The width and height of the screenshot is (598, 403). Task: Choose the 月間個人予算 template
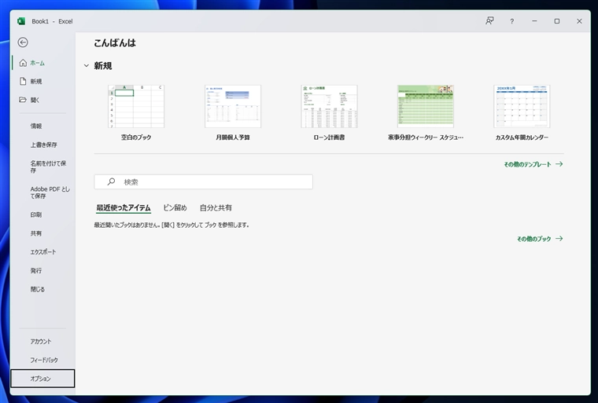233,113
